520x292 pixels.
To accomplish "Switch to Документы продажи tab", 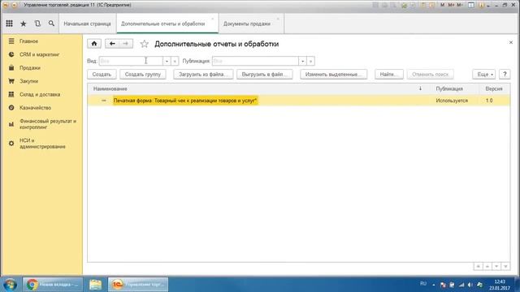I will [x=247, y=24].
